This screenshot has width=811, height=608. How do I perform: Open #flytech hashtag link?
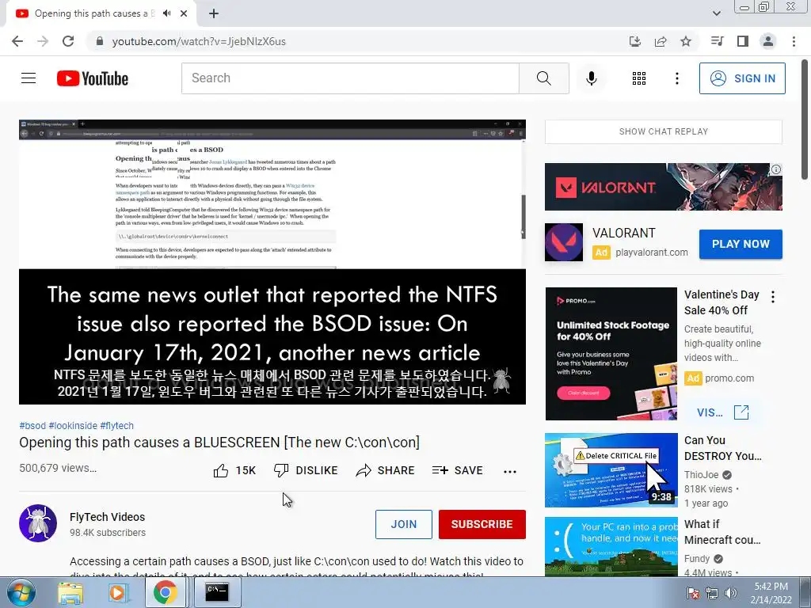[x=117, y=425]
